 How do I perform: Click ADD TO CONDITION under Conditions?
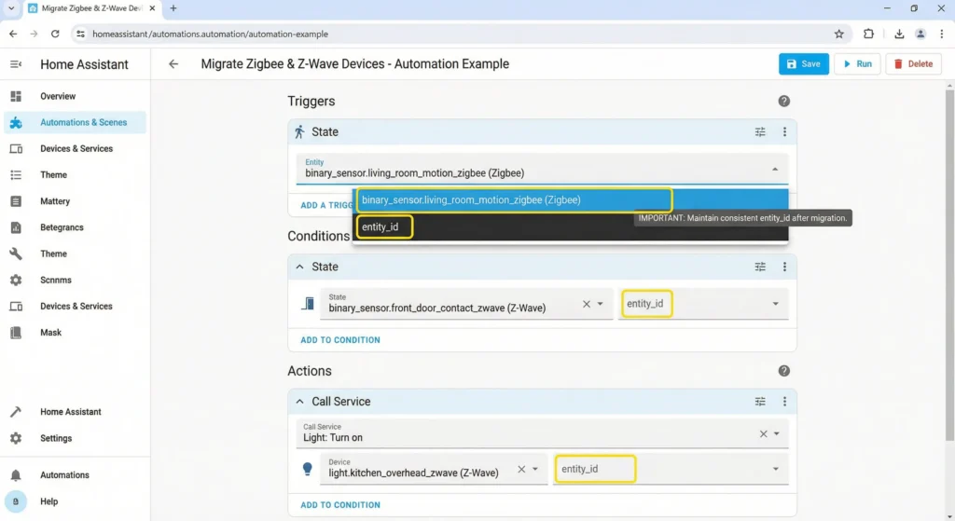339,340
